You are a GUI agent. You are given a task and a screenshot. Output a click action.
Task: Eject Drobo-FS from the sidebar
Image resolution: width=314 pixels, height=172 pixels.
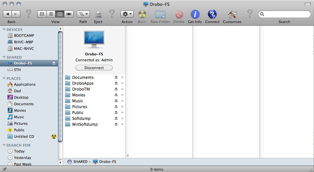54,63
